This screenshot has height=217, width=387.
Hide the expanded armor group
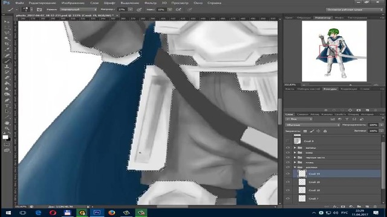point(288,168)
